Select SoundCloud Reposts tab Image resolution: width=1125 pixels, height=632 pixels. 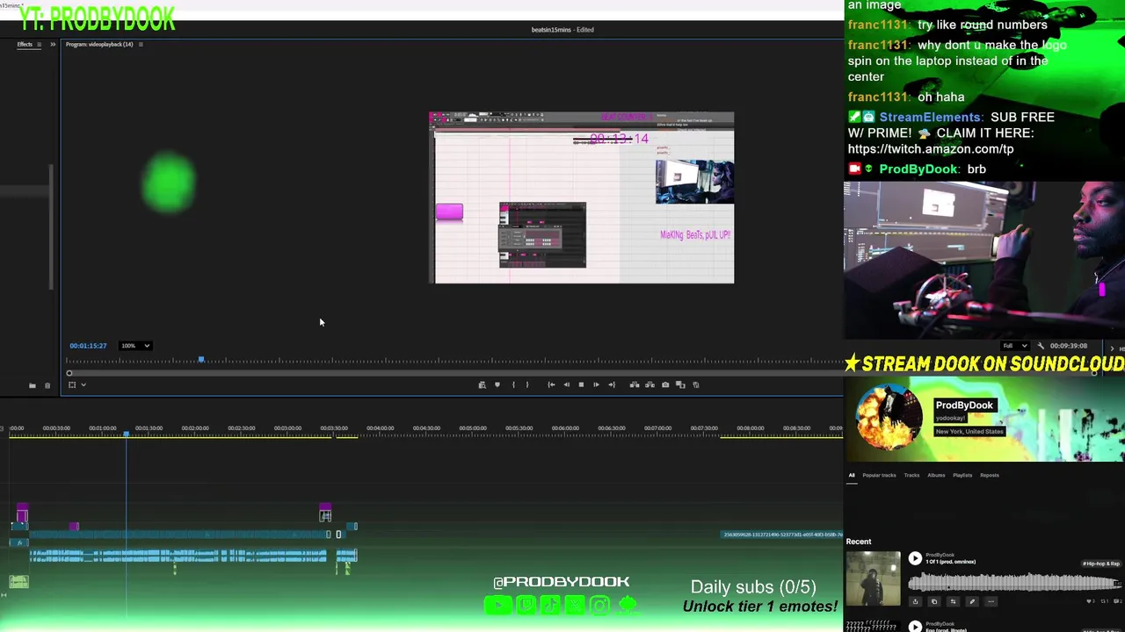[x=990, y=475]
